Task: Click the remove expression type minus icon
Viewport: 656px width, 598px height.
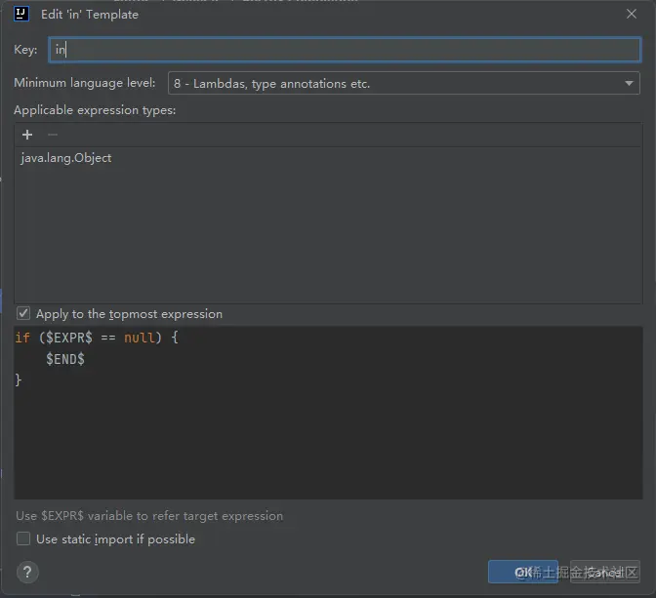Action: point(53,135)
